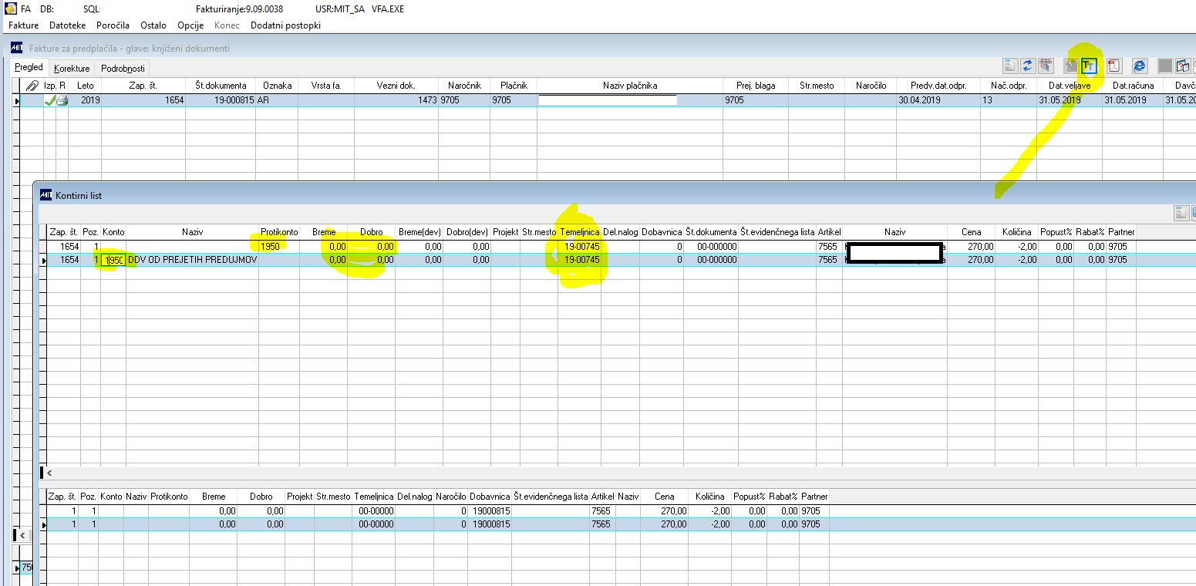The image size is (1196, 586).
Task: Click the Dobavnica header in upper Kontirni grid
Action: (x=662, y=232)
